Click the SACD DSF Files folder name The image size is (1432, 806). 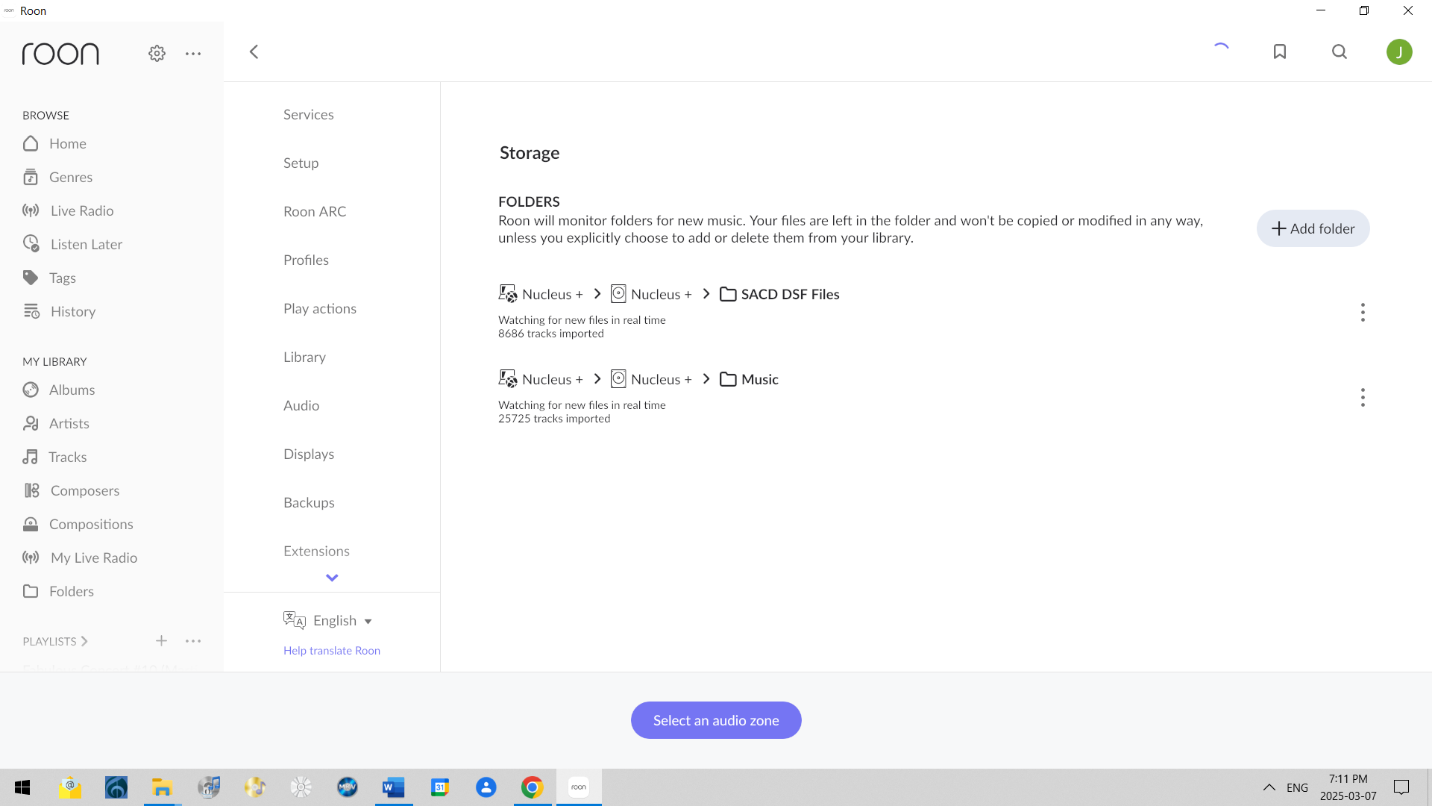click(790, 294)
